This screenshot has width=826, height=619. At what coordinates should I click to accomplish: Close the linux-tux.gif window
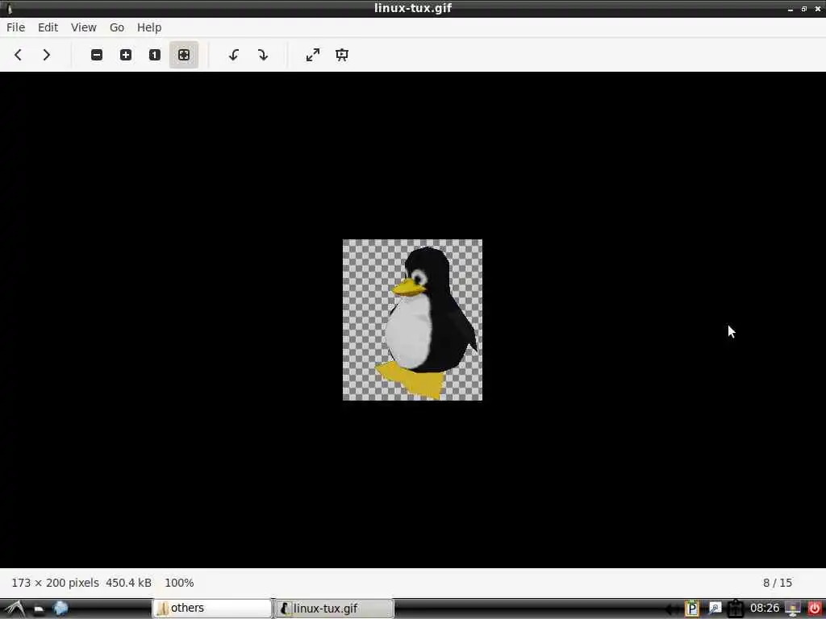[x=818, y=9]
